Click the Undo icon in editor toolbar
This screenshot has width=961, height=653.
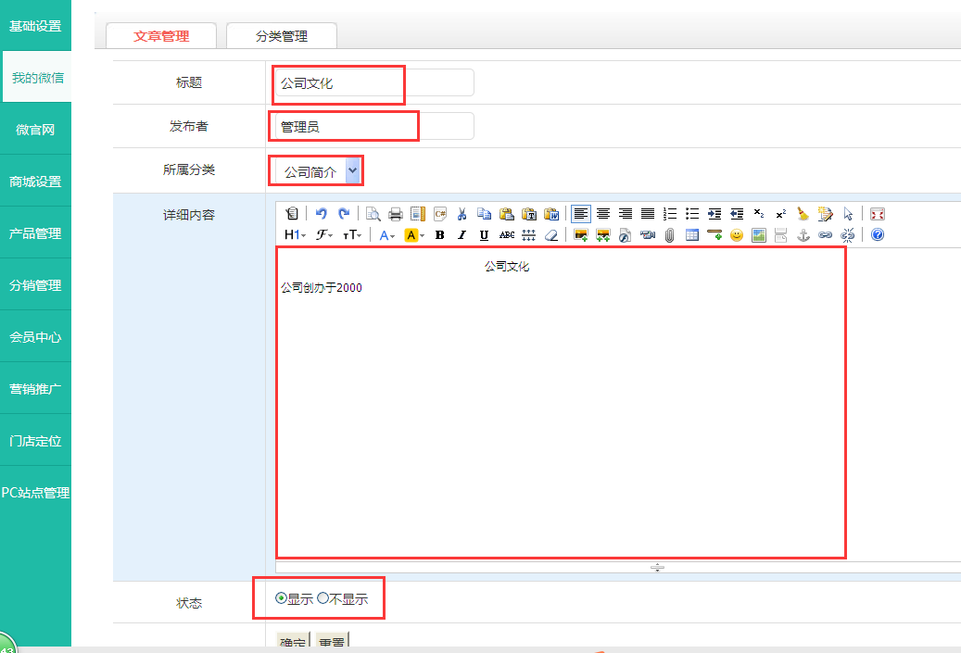pyautogui.click(x=322, y=213)
